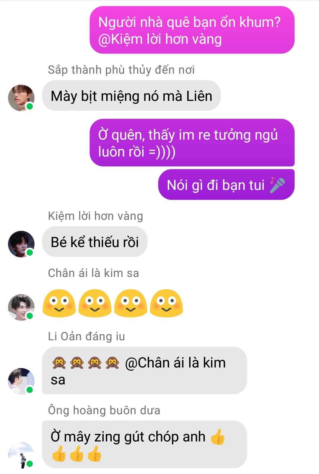Tap sender name 'Ông hoàng buôn dưa'

104,410
